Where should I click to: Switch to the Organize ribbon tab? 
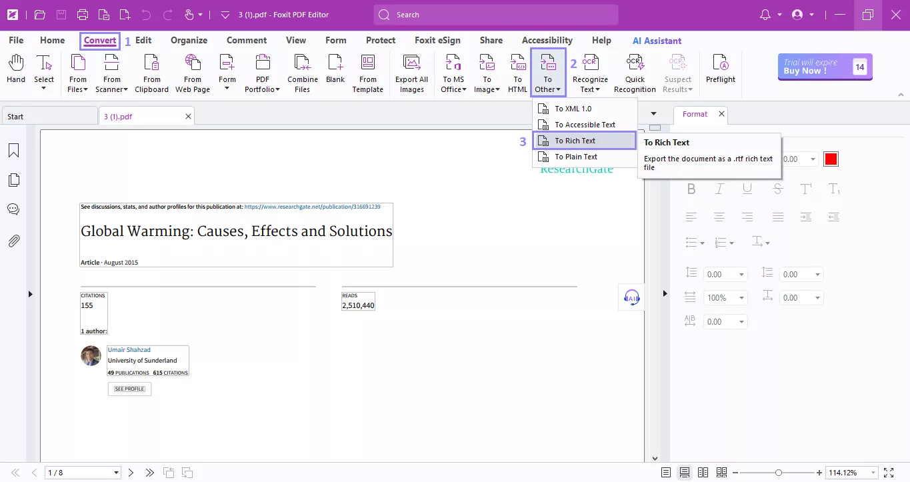tap(189, 41)
